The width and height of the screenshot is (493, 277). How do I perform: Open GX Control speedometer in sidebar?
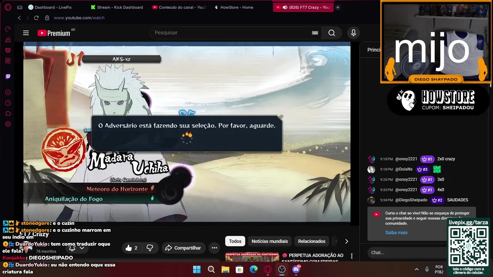click(8, 29)
